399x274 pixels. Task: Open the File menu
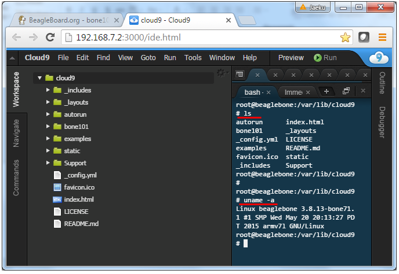[x=63, y=58]
